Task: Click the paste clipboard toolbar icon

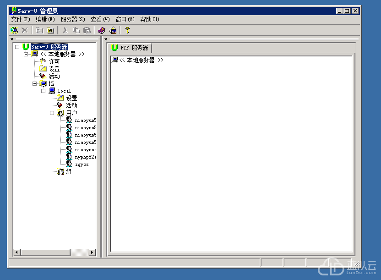Action: click(87, 30)
